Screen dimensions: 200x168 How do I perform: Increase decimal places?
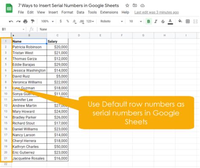(x=82, y=22)
